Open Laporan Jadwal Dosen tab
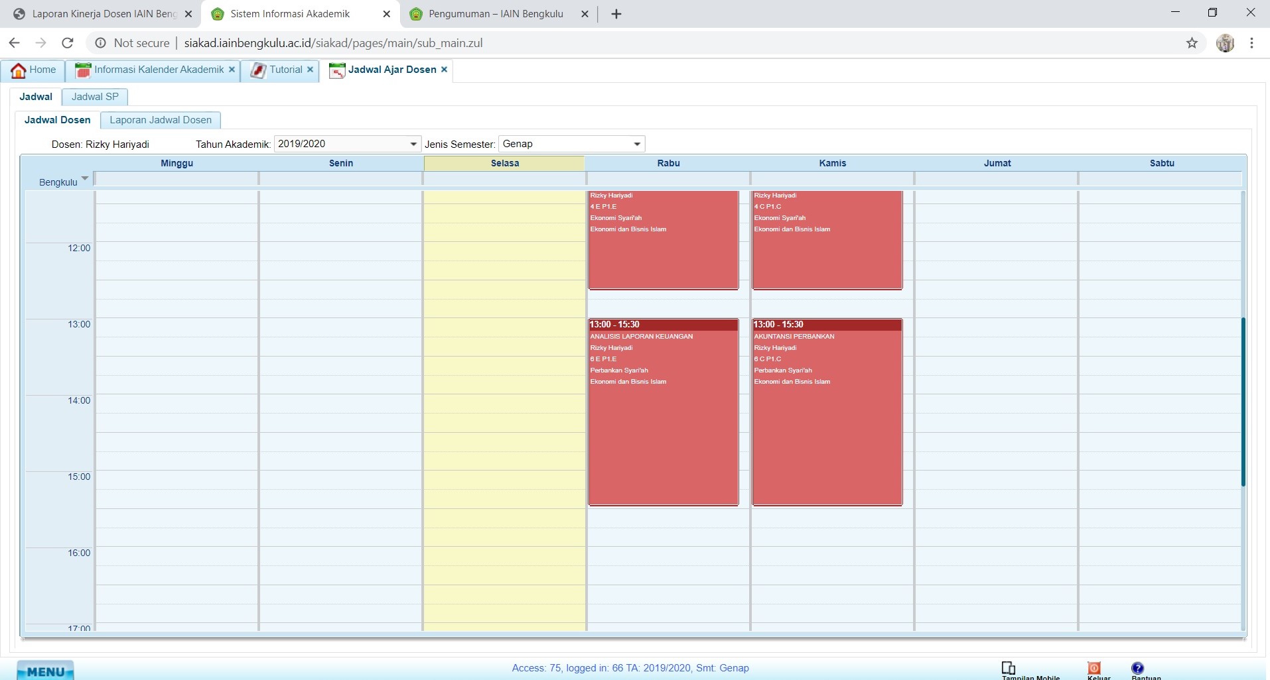The image size is (1270, 680). pyautogui.click(x=161, y=120)
